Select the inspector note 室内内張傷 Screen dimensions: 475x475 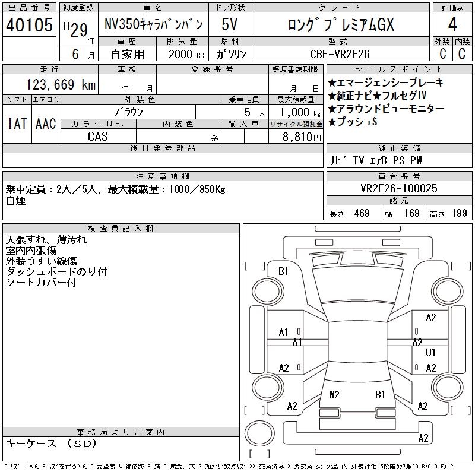31,250
